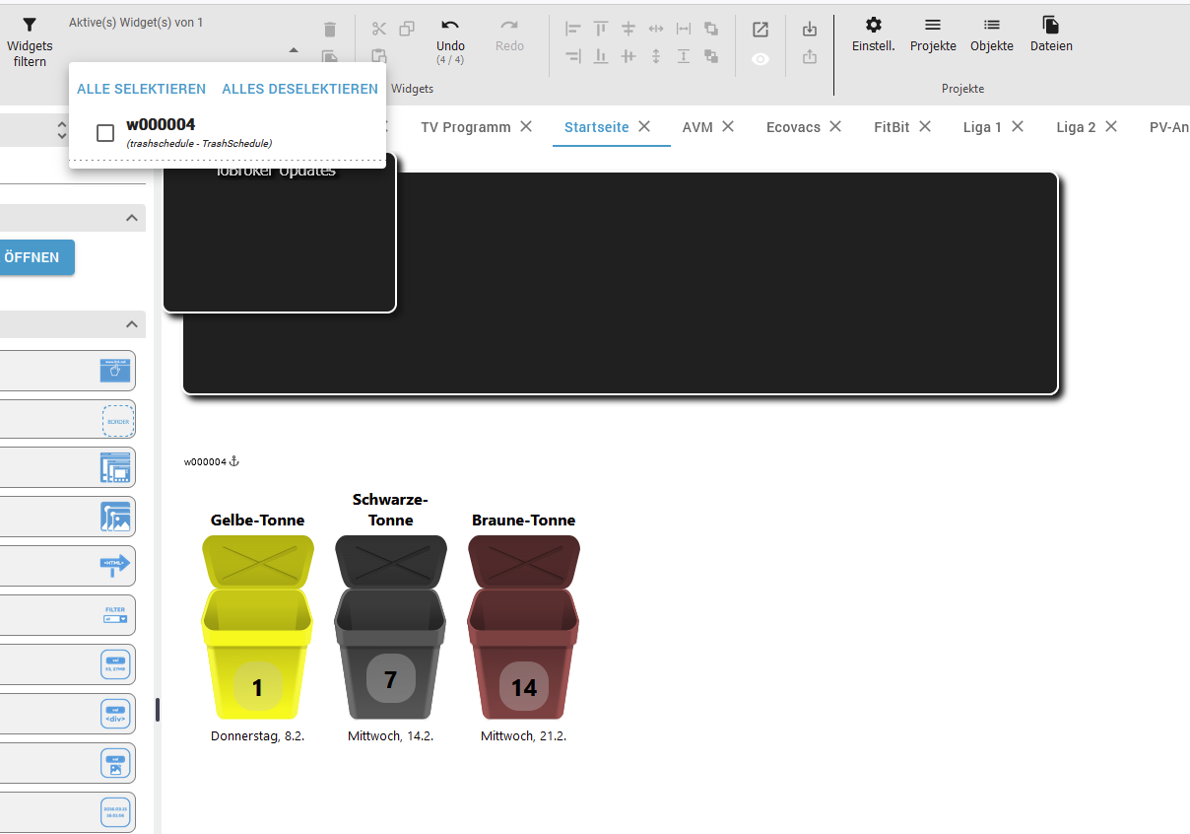
Task: Make widgets equal height icon
Action: [684, 56]
